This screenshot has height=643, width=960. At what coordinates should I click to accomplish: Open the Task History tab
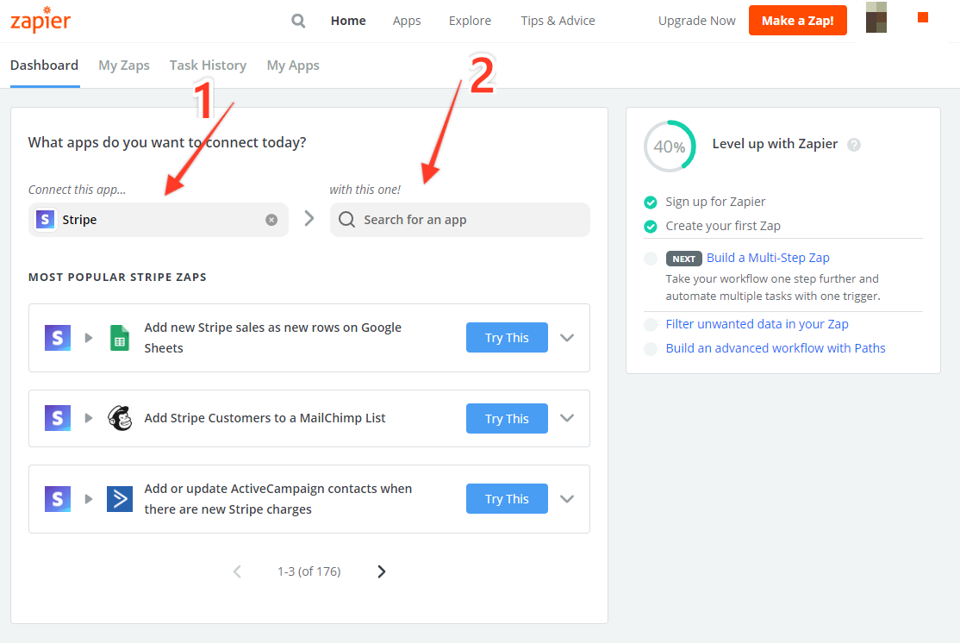208,65
